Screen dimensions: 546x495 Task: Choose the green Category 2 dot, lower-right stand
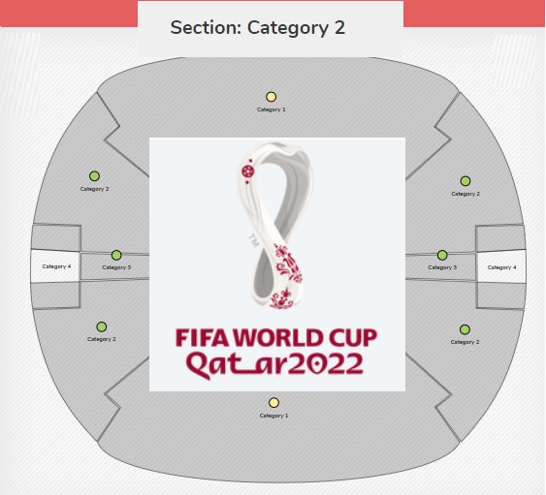click(x=465, y=329)
